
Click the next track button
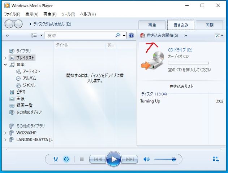point(130,159)
